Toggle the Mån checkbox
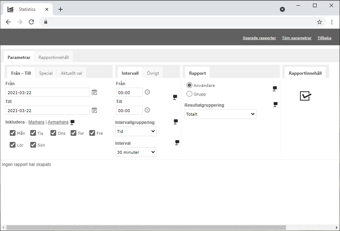The image size is (340, 231). click(13, 133)
